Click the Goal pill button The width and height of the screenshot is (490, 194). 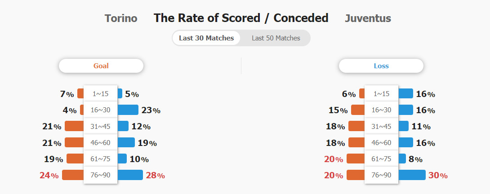101,66
